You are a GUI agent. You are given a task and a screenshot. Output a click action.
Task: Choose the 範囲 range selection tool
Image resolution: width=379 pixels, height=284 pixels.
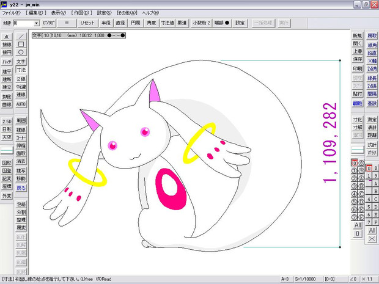point(21,120)
